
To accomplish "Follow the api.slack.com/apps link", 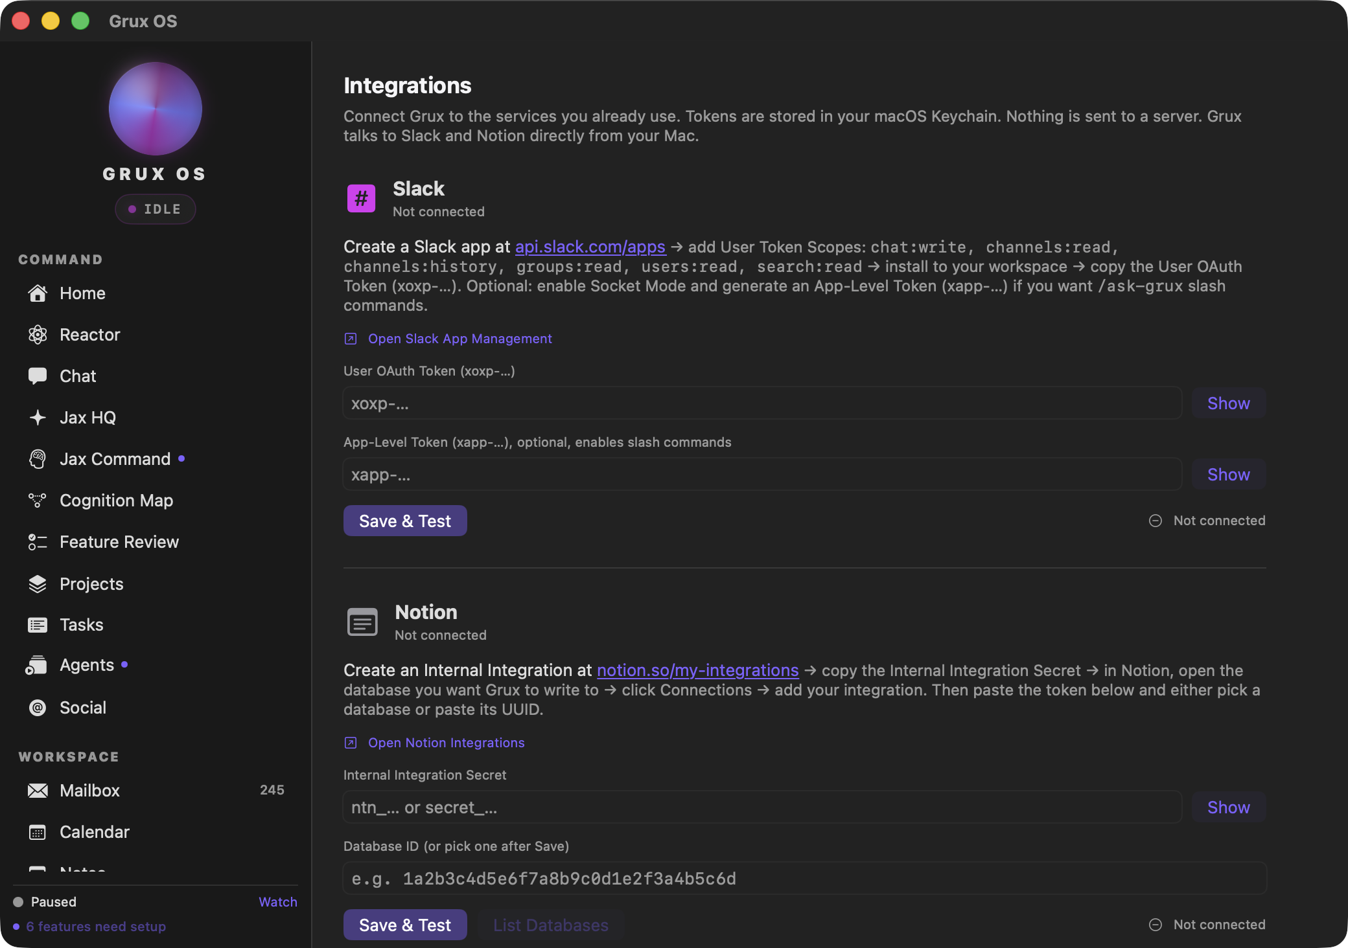I will click(590, 247).
